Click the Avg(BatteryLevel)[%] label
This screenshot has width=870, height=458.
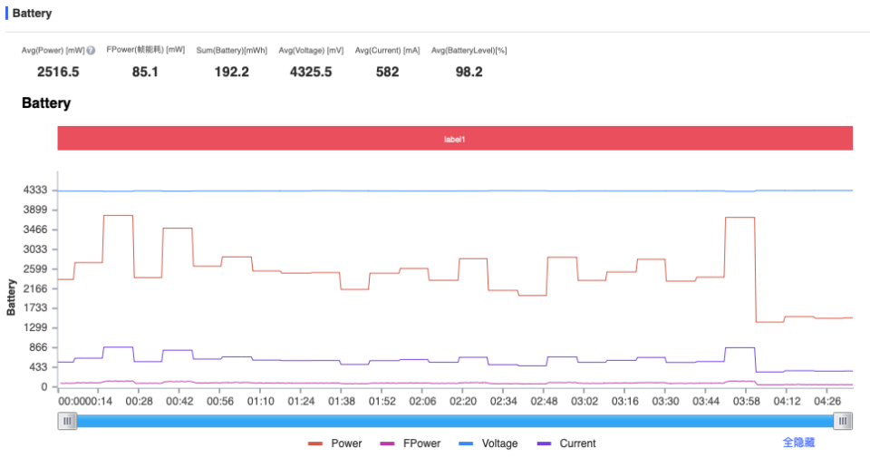tap(469, 51)
